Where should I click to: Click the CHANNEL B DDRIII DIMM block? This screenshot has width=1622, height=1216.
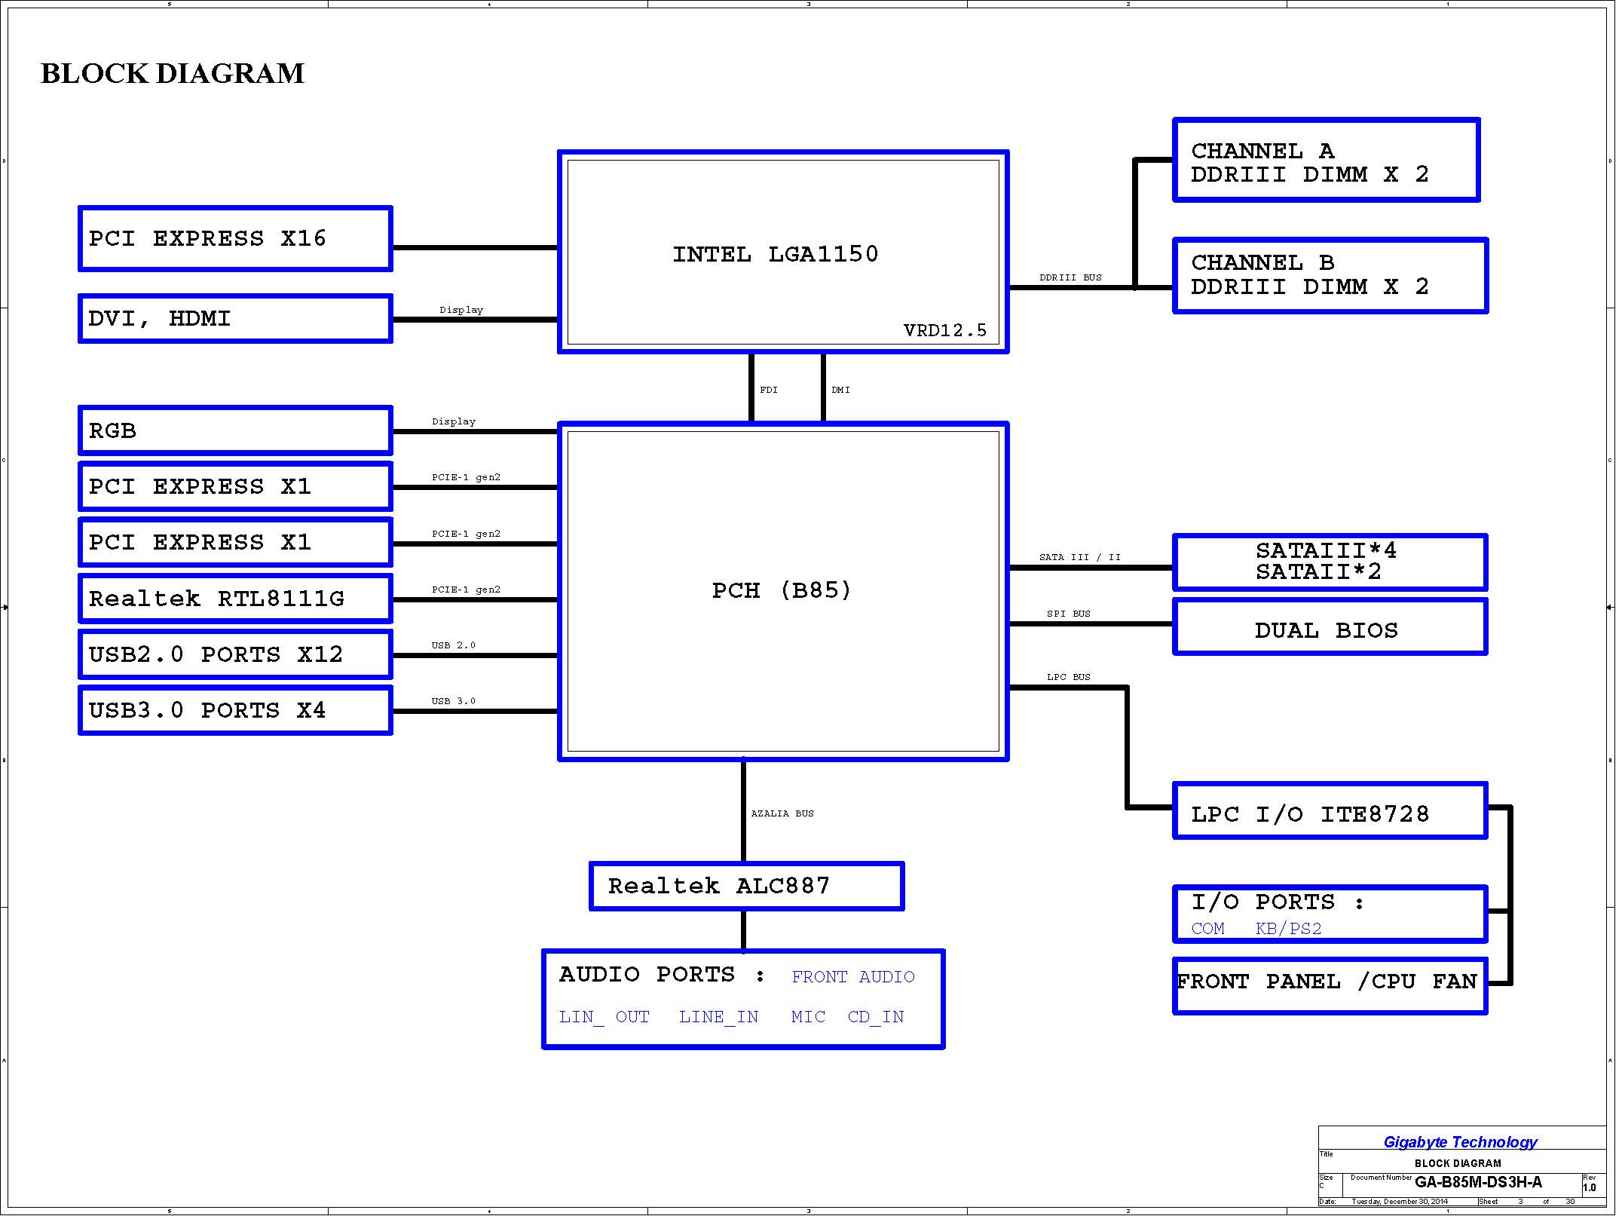point(1330,276)
